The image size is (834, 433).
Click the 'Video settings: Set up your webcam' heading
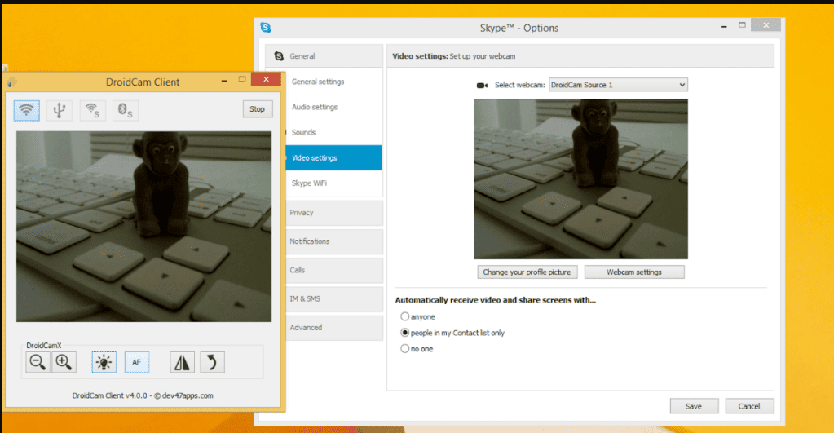point(454,55)
